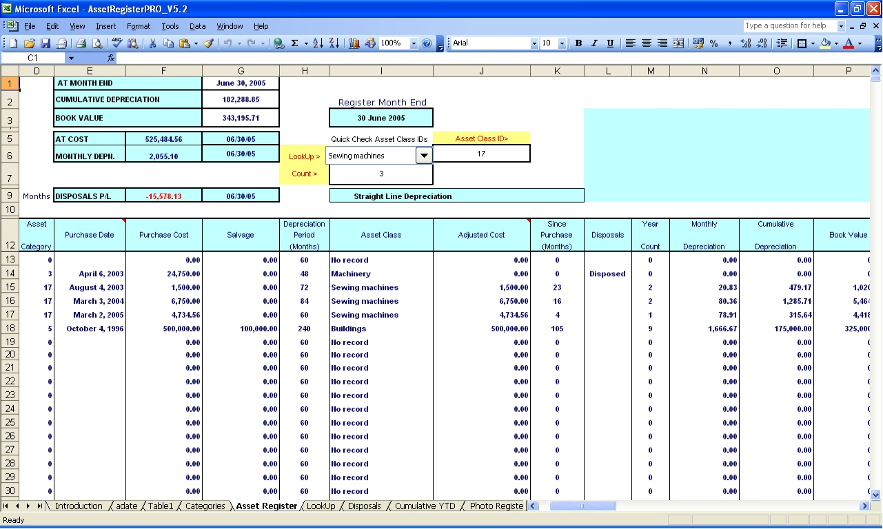Toggle bold formatting
Screen dimensions: 883x529
tap(578, 43)
